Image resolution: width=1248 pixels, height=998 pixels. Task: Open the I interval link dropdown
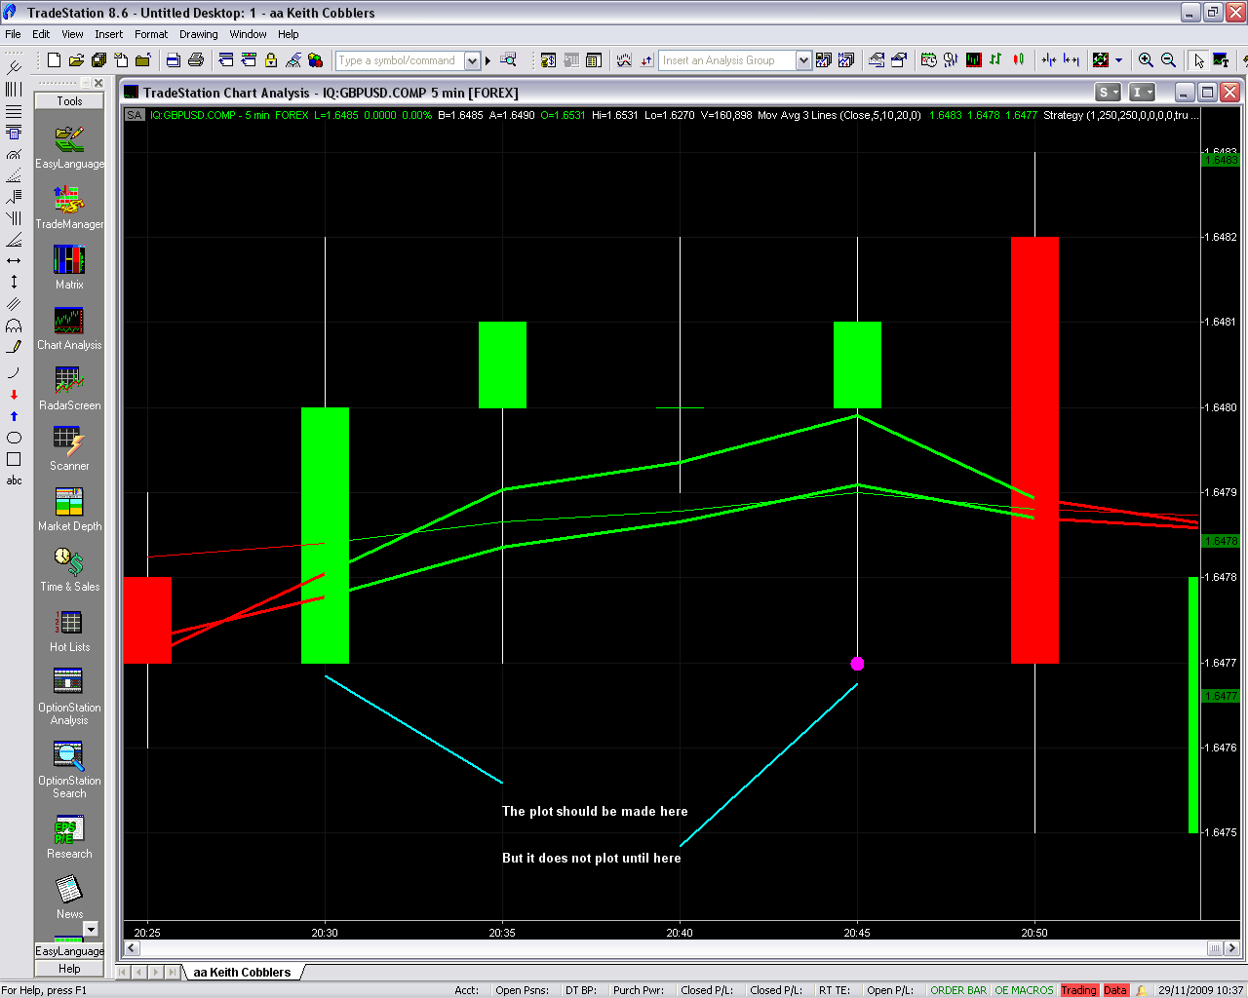pyautogui.click(x=1142, y=93)
